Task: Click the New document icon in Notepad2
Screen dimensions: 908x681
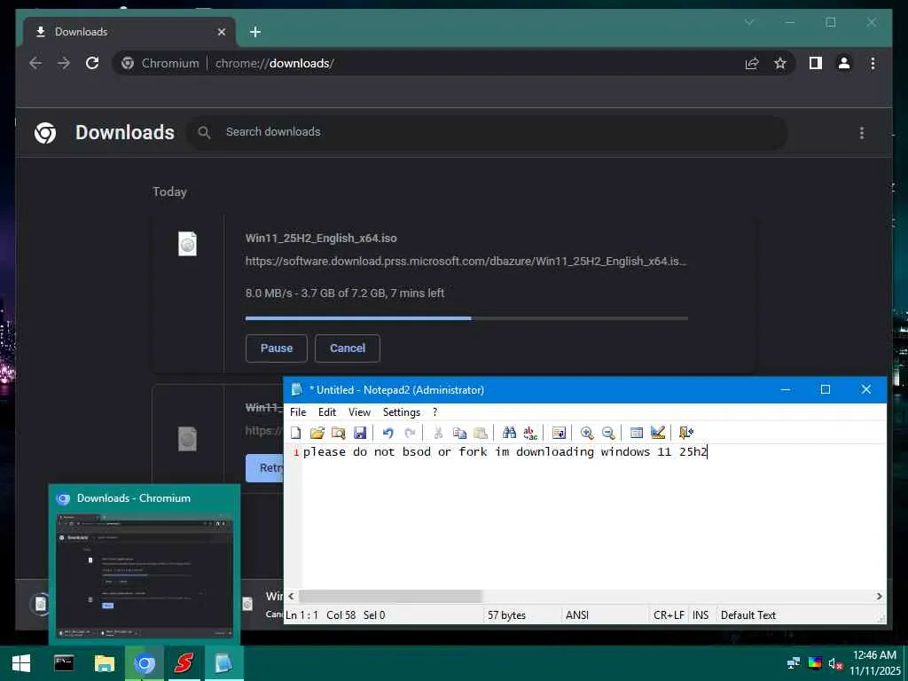Action: 296,433
